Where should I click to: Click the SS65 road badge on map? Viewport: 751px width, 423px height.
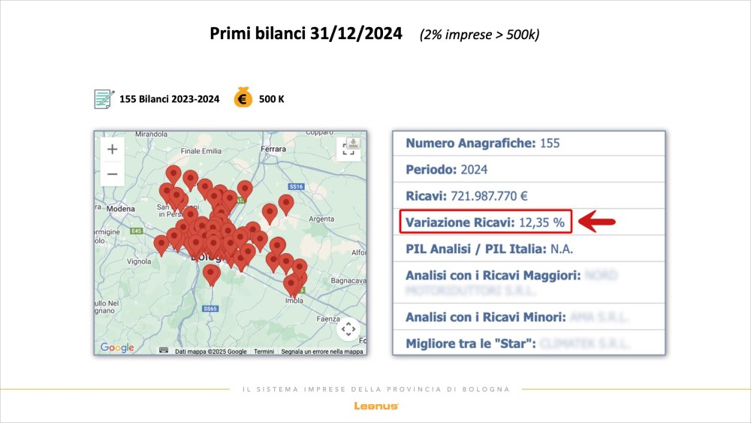click(x=210, y=309)
